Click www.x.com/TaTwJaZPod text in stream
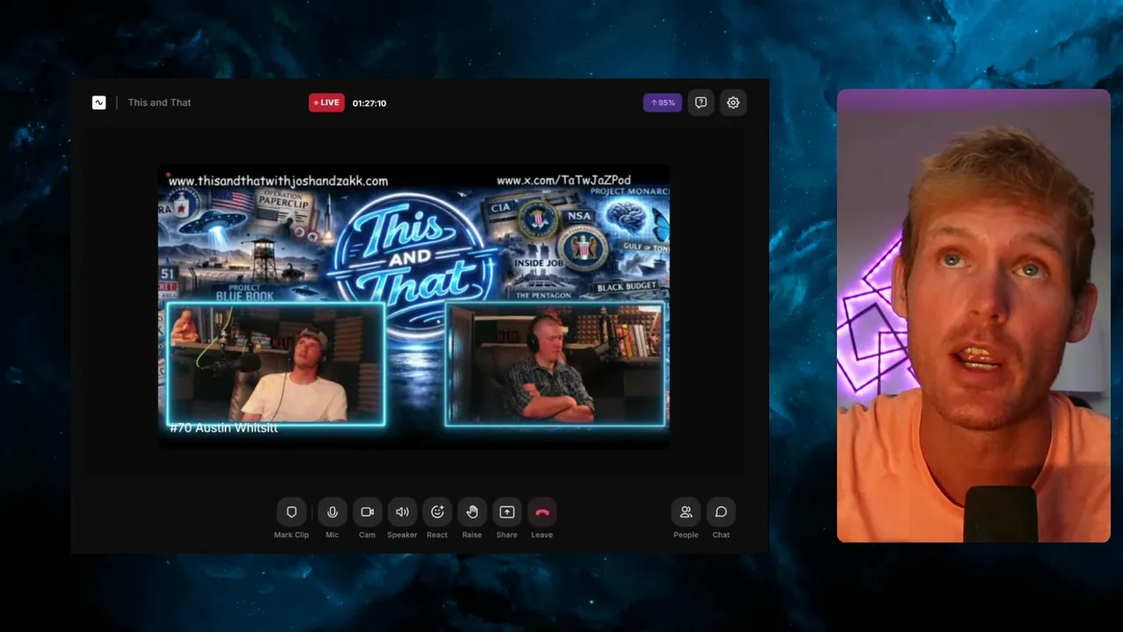 click(564, 180)
